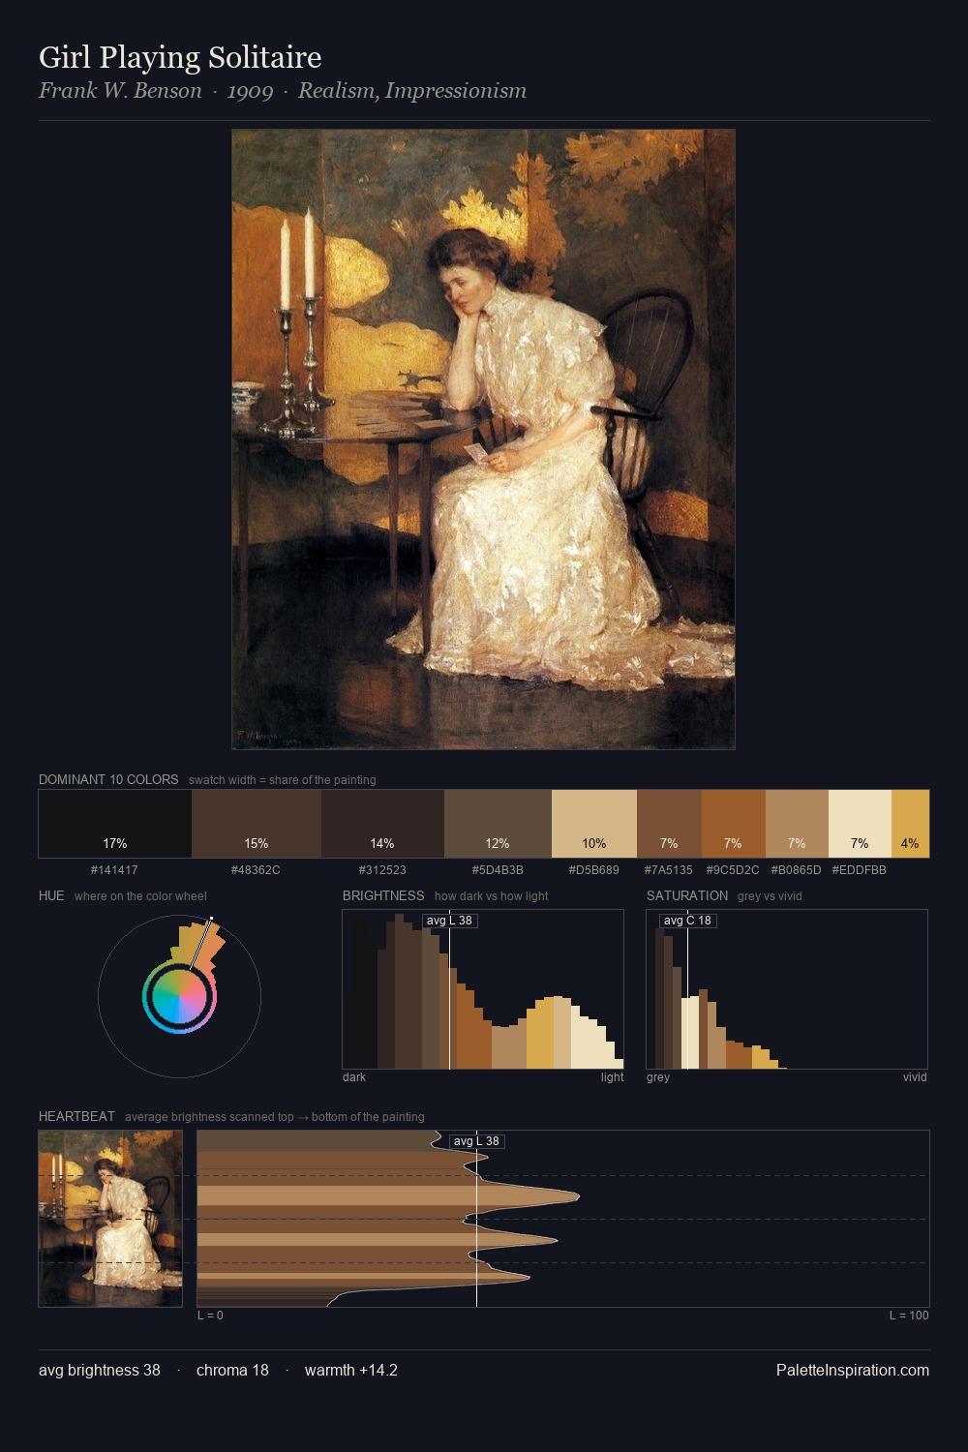
Task: Select the #B0865D swatch
Action: tap(797, 824)
